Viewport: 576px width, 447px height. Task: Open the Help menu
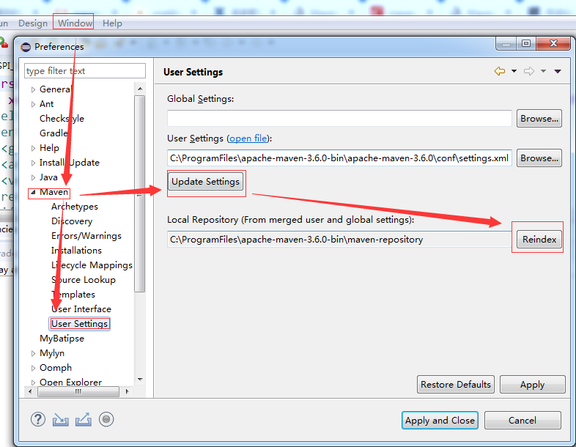point(112,23)
